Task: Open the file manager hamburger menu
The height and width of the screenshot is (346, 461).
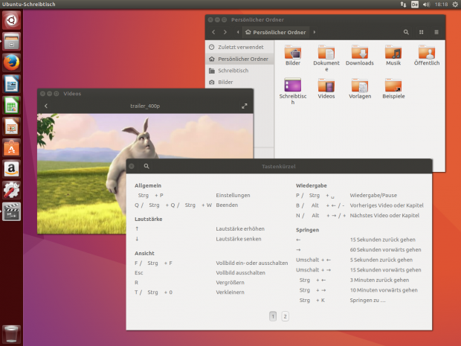Action: (436, 32)
